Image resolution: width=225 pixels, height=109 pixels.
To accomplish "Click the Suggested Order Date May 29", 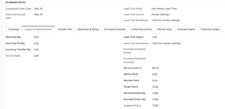I will (x=38, y=9).
